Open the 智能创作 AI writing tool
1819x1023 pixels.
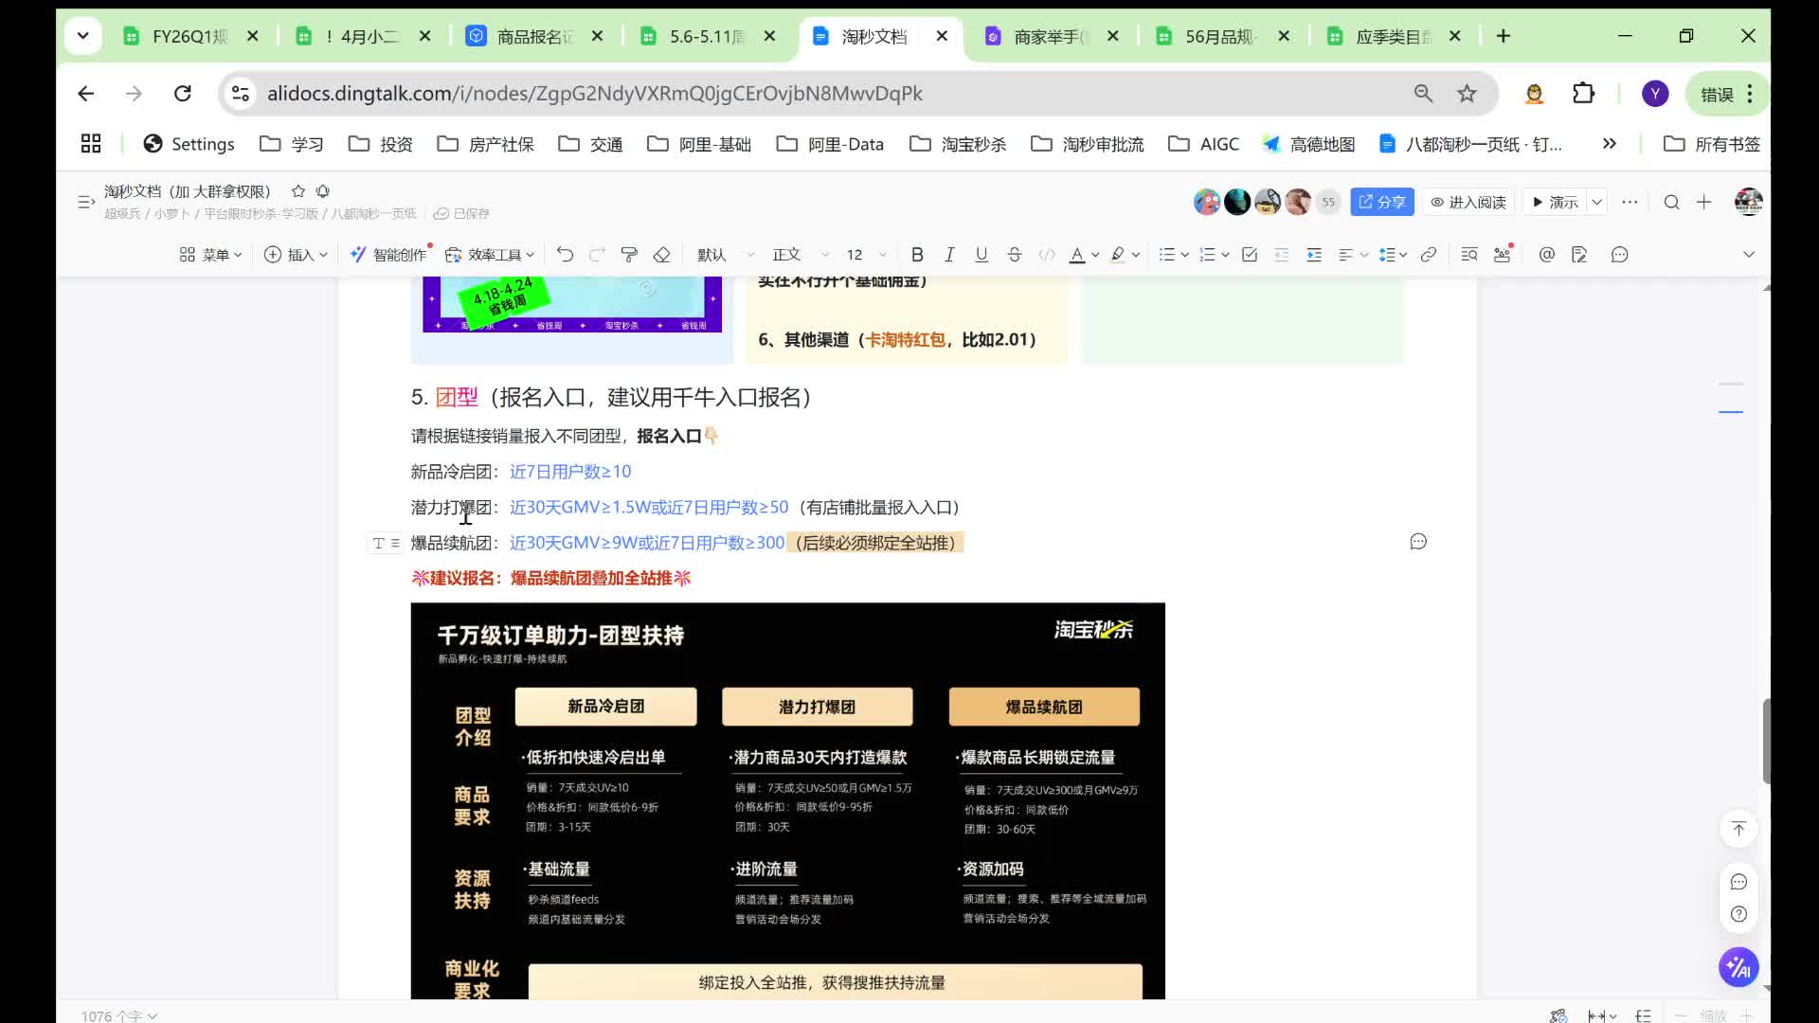(x=389, y=254)
